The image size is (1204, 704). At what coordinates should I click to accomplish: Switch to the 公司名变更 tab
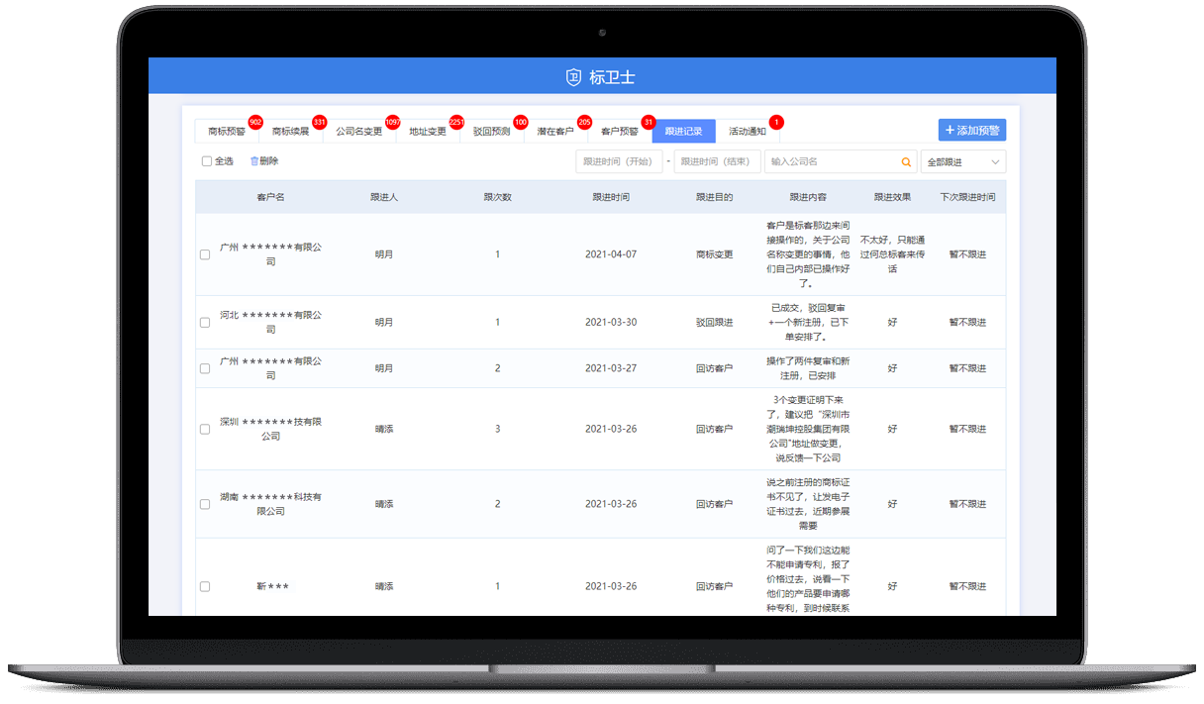[358, 131]
